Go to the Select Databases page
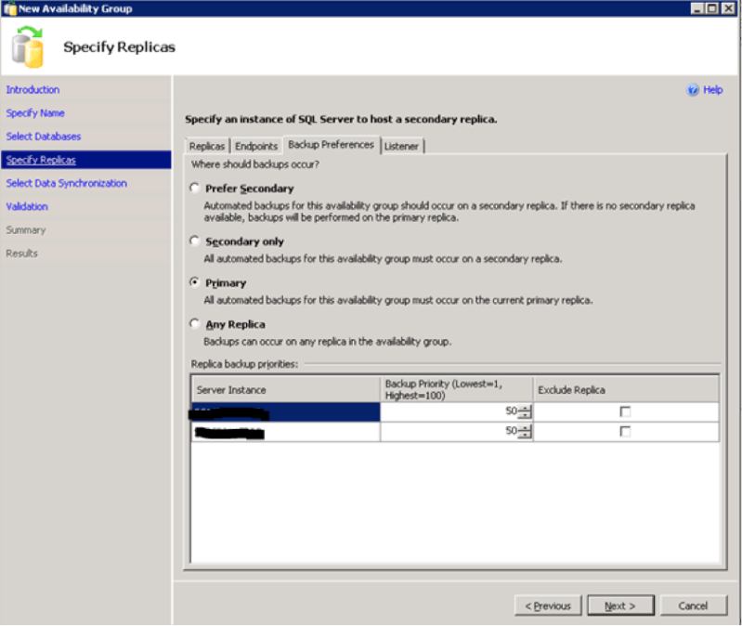The image size is (742, 626). [44, 137]
